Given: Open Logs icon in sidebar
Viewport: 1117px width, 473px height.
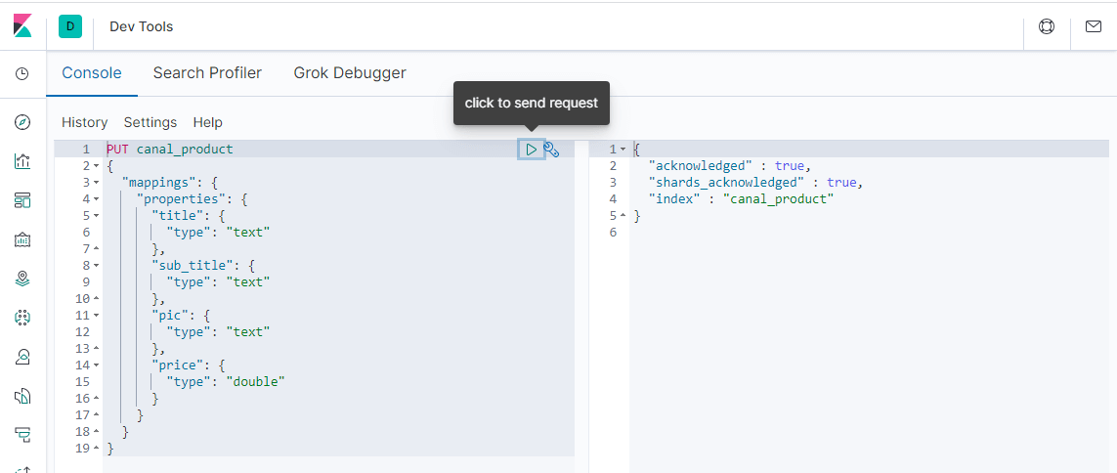Looking at the screenshot, I should click(22, 396).
